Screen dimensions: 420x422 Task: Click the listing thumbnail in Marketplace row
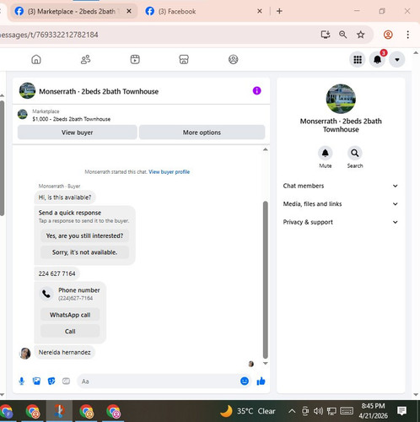23,114
